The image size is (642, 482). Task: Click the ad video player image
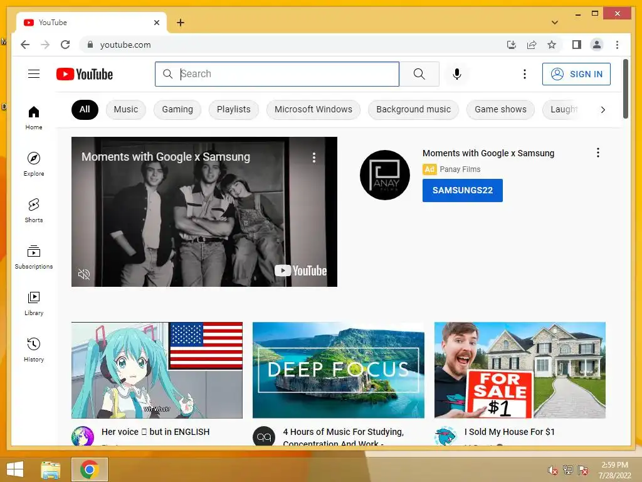tap(204, 212)
